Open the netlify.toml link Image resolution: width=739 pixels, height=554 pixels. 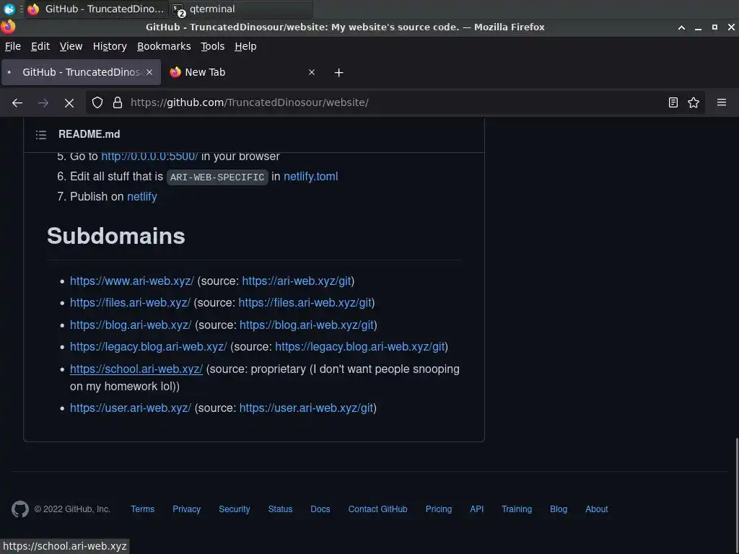310,177
